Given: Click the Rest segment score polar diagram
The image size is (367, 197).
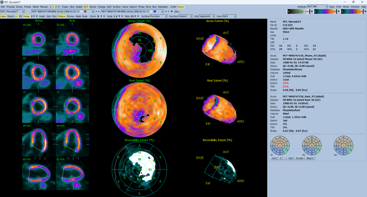Looking at the screenshot, I should 312,145.
